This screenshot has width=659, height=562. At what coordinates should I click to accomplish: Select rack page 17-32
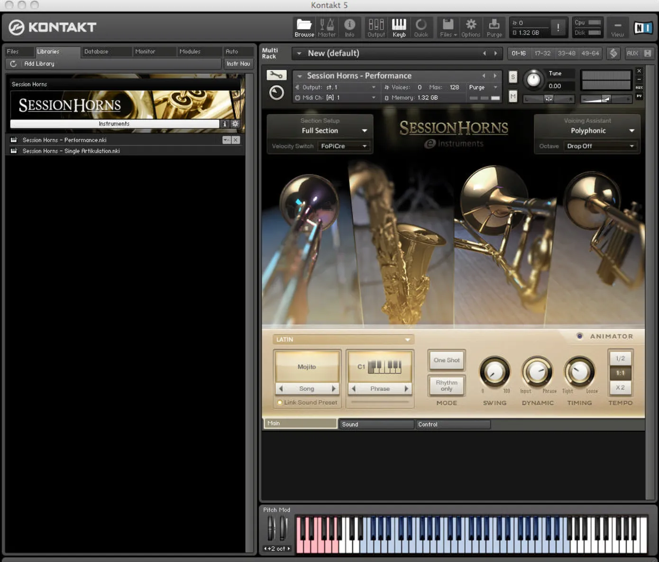pyautogui.click(x=543, y=53)
